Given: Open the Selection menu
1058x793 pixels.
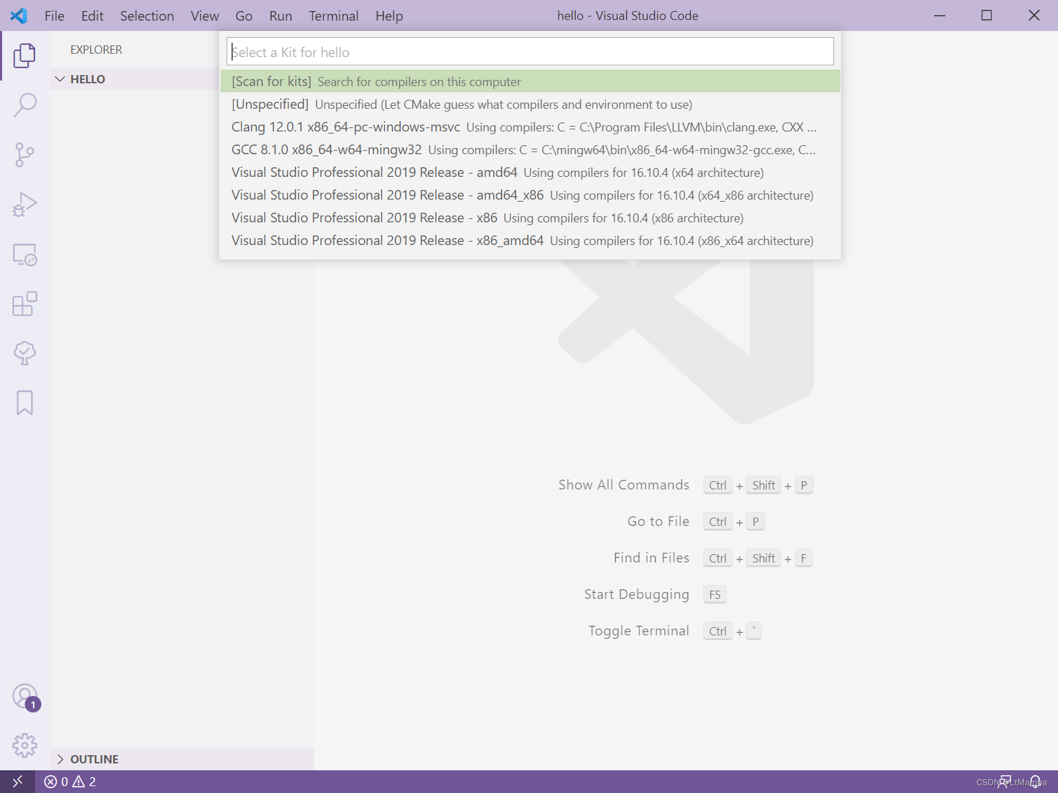Looking at the screenshot, I should click(147, 16).
